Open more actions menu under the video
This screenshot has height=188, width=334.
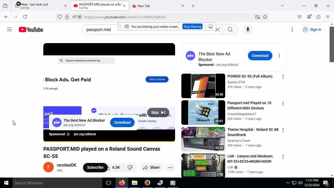(170, 168)
